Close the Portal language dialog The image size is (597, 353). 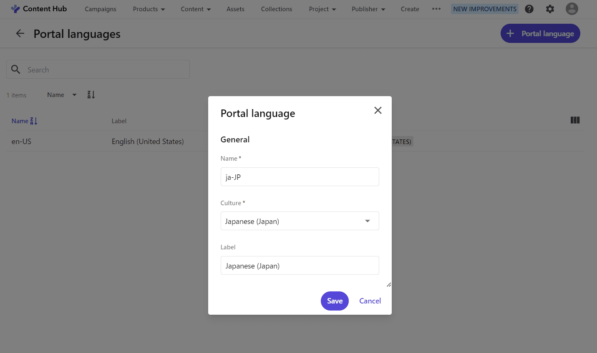coord(378,110)
